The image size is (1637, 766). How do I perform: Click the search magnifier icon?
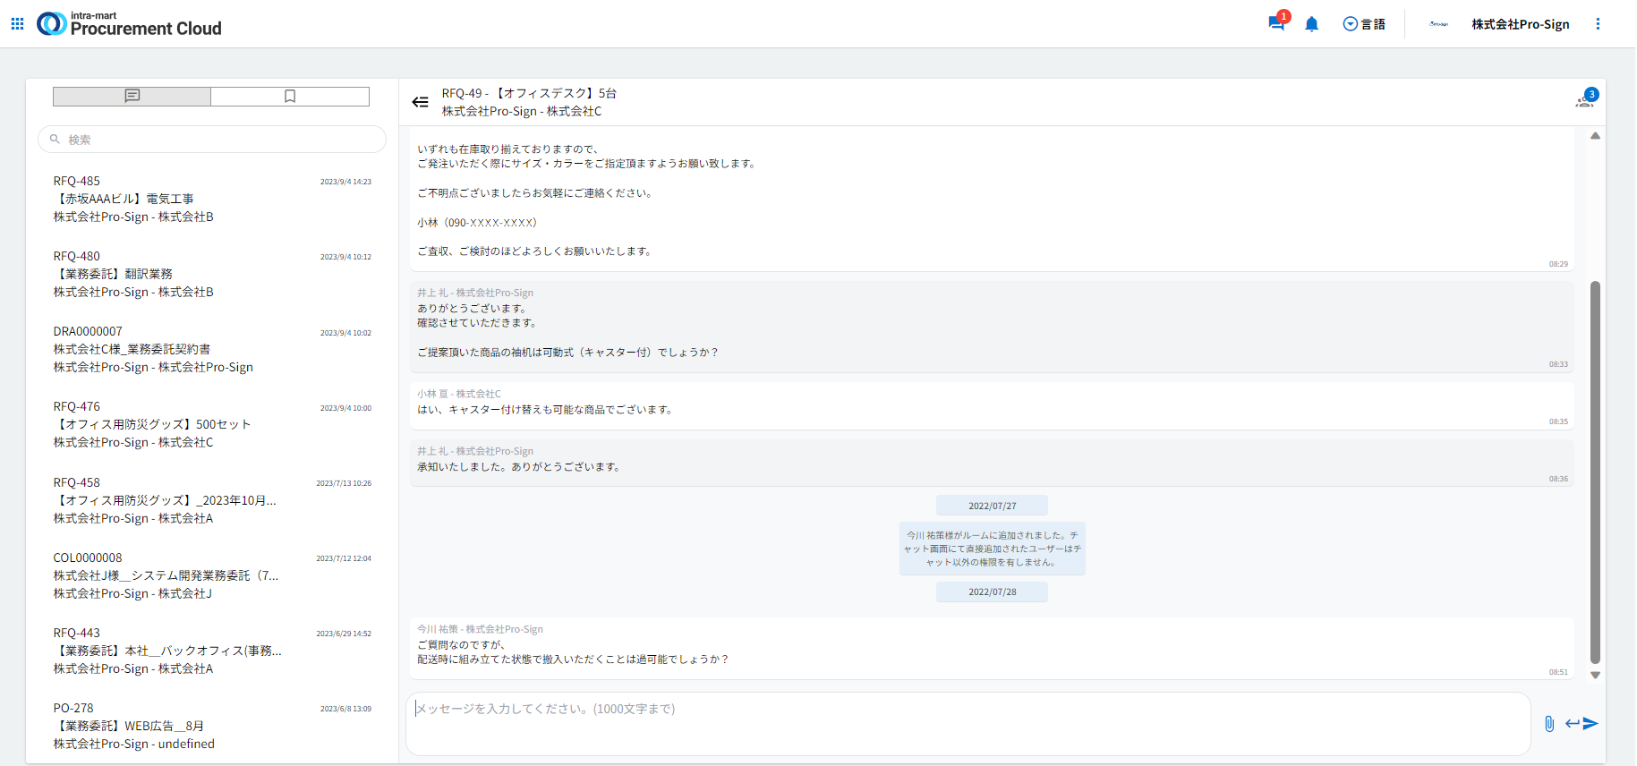coord(55,140)
